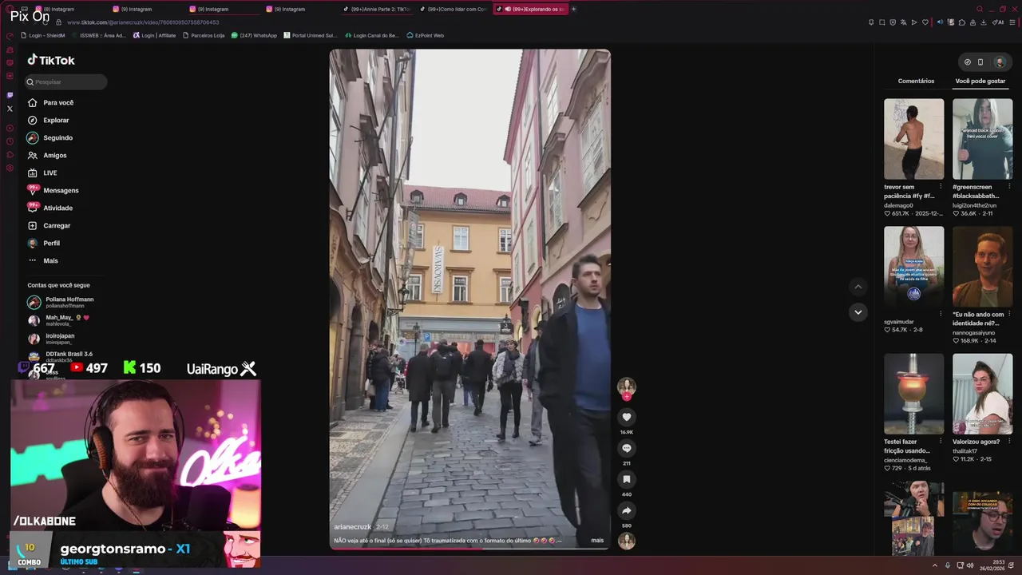Screen dimensions: 1022x575
Task: Open profile avatar in top right pill
Action: click(x=999, y=62)
